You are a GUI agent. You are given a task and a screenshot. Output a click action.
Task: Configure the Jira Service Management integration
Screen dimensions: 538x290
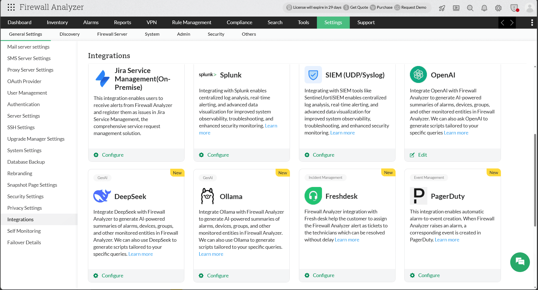(x=108, y=155)
